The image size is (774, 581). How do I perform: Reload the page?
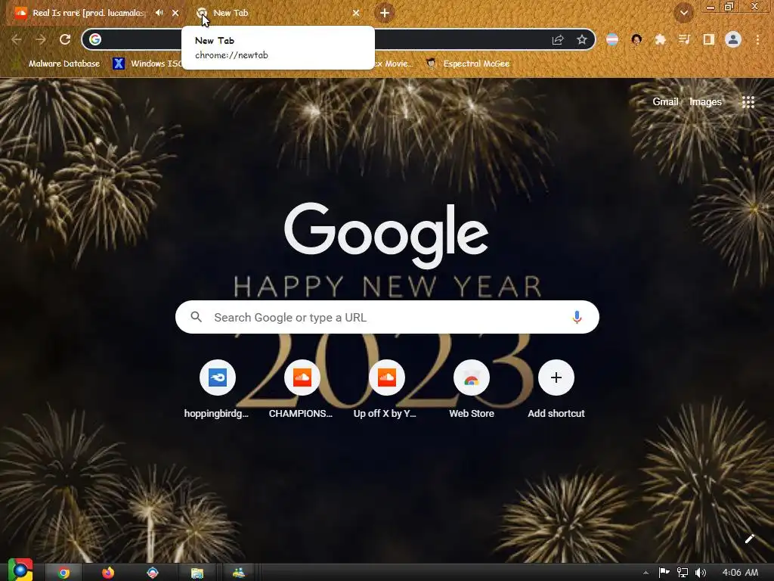point(65,39)
